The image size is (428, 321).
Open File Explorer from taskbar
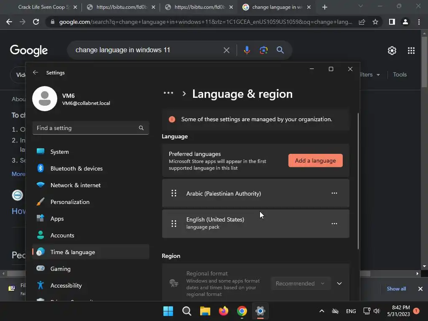(205, 311)
